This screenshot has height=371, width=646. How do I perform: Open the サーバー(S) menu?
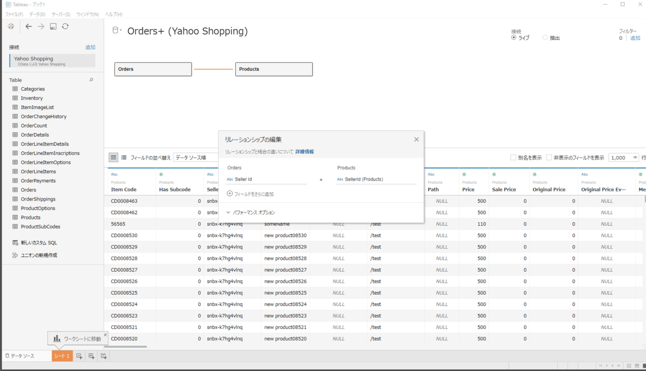click(61, 14)
